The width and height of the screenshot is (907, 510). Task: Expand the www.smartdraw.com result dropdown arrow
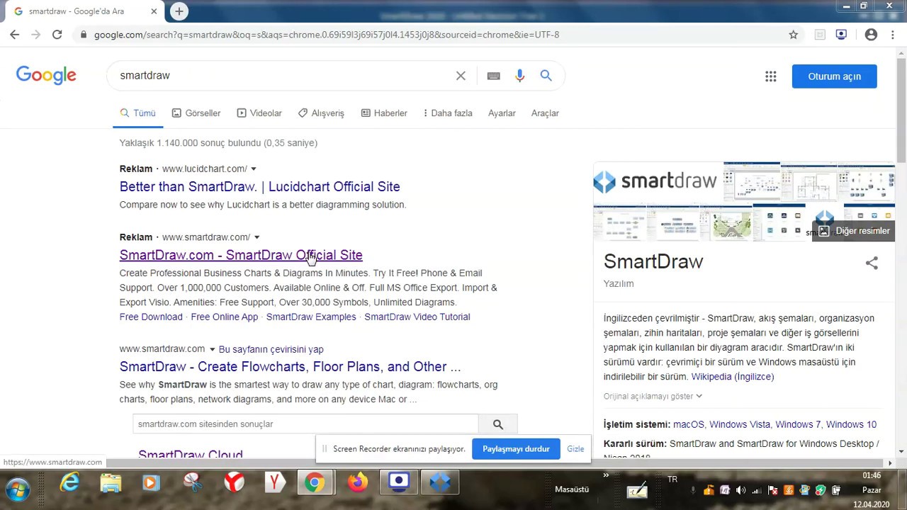(x=212, y=349)
